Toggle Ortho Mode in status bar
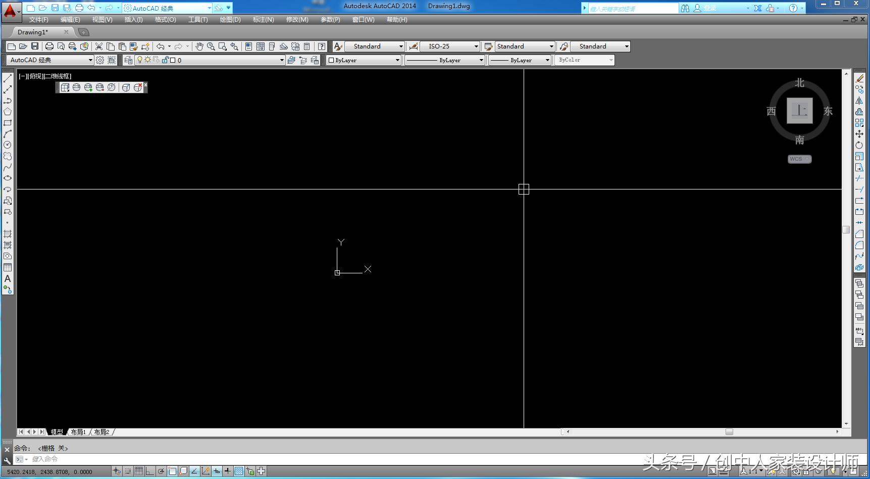This screenshot has height=479, width=870. tap(150, 471)
